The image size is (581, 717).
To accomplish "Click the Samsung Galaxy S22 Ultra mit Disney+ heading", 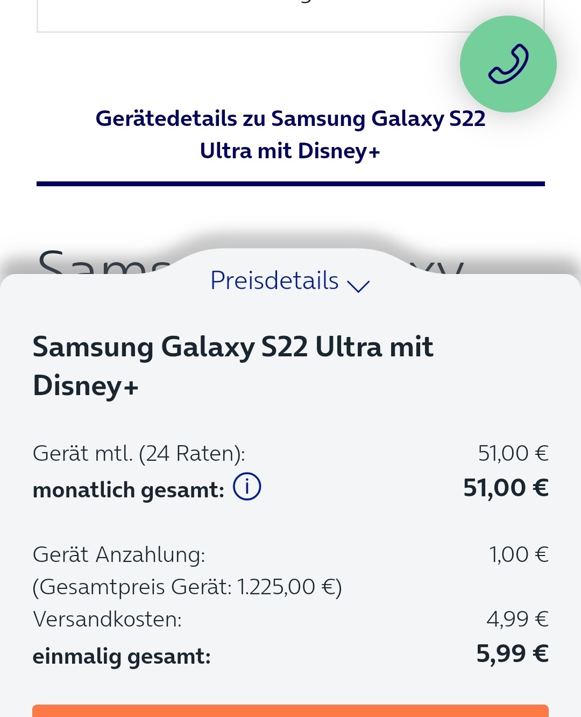I will point(233,366).
